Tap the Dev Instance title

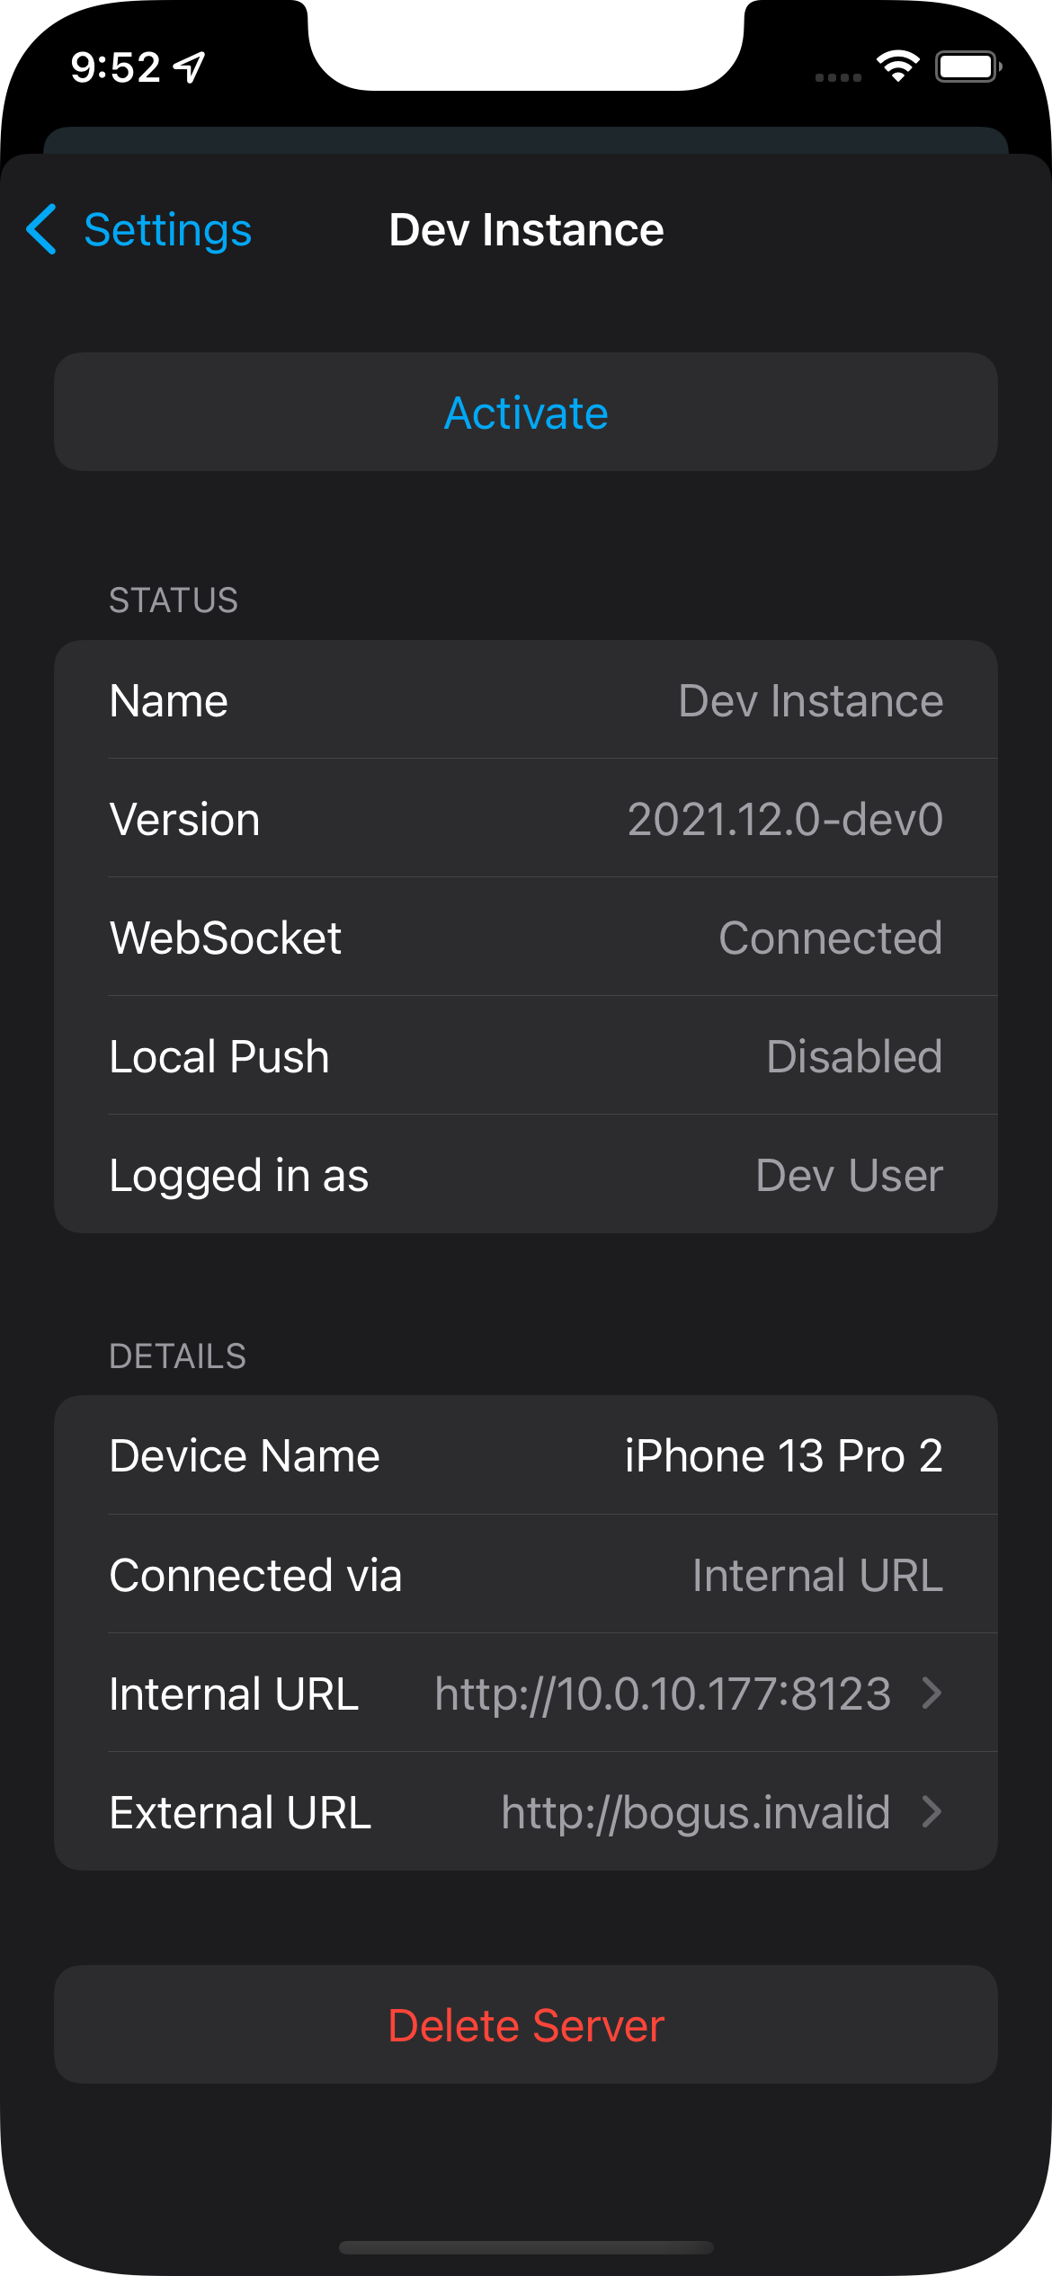[x=525, y=229]
